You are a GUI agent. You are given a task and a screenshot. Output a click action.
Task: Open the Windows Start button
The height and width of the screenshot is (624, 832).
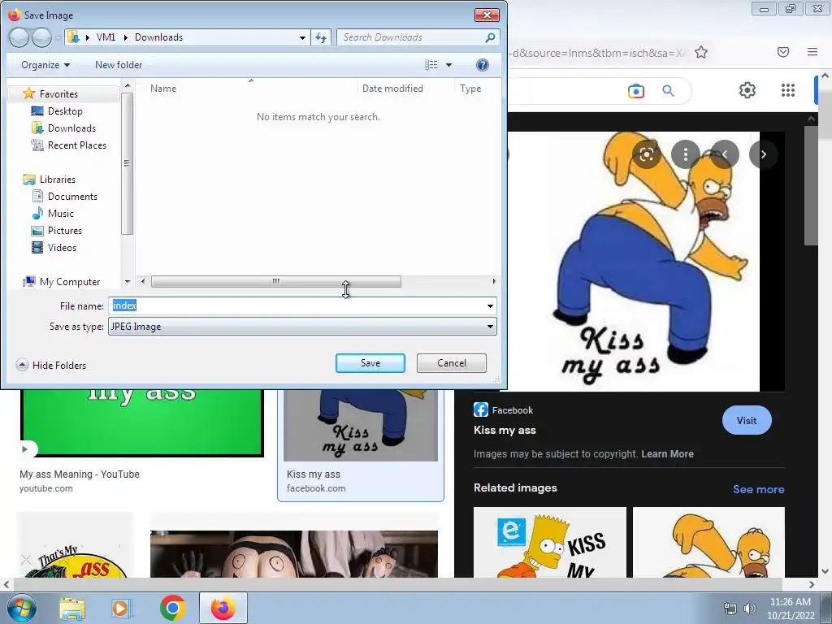coord(21,608)
